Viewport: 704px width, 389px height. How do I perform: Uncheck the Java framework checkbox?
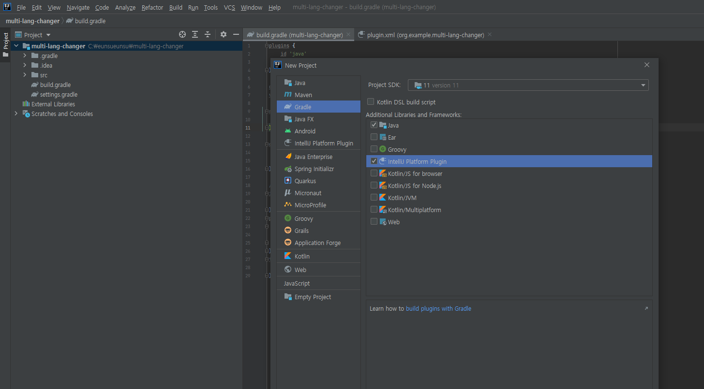[374, 125]
